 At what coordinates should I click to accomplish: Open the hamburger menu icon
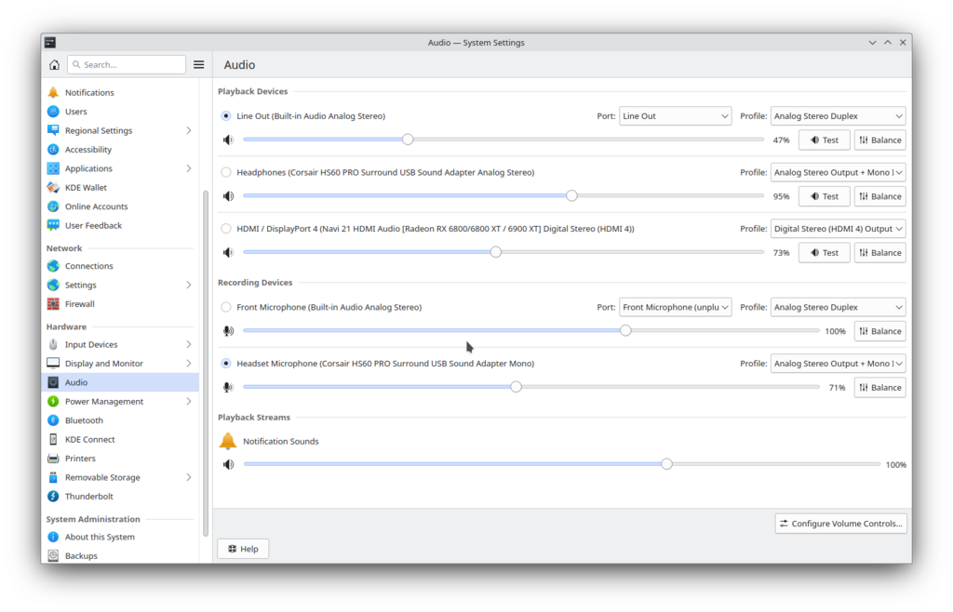198,65
